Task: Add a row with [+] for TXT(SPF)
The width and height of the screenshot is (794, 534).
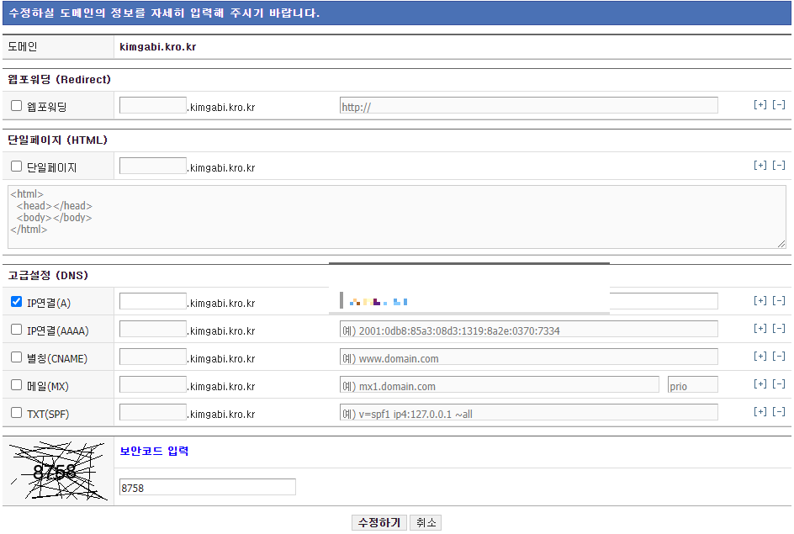Action: 760,412
